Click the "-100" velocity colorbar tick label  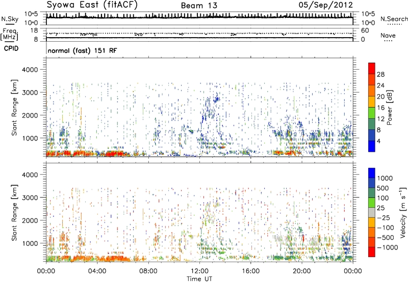386,228
